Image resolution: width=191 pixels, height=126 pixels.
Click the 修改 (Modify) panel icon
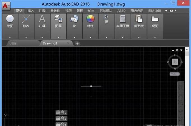26,19
